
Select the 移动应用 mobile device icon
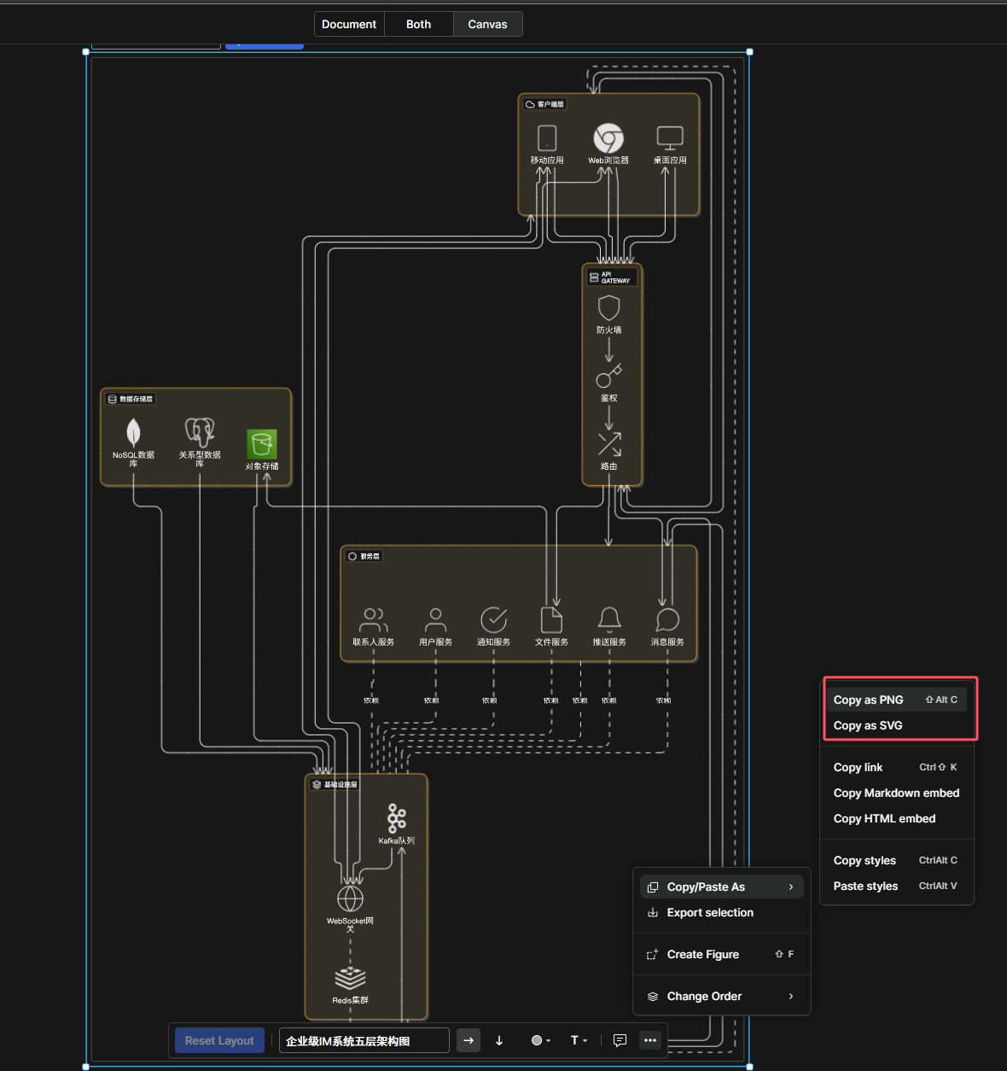[547, 138]
